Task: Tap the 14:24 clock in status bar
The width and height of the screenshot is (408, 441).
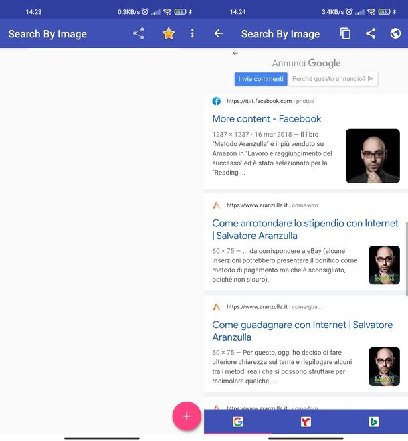Action: (x=237, y=12)
